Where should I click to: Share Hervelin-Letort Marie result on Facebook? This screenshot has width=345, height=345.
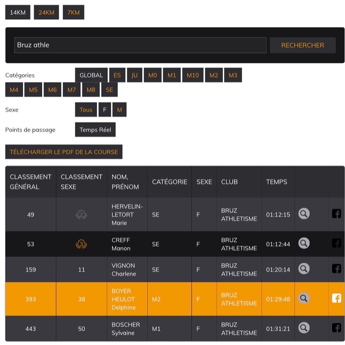[336, 214]
